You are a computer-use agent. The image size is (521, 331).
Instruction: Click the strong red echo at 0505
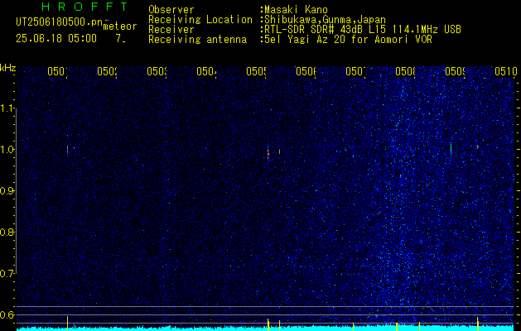(268, 153)
